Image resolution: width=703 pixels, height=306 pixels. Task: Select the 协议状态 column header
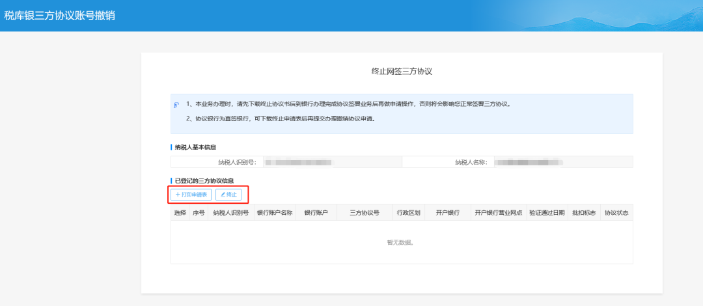pyautogui.click(x=616, y=213)
